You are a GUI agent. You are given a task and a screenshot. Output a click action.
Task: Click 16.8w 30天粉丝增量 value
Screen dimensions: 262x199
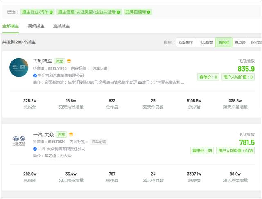click(x=71, y=101)
